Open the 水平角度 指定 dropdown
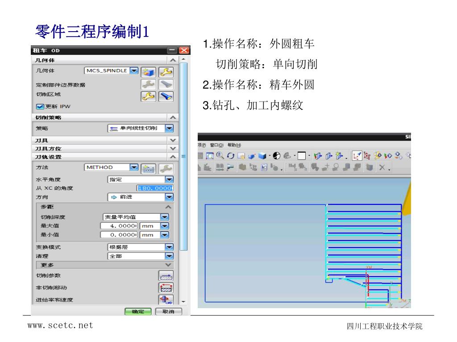 169,179
